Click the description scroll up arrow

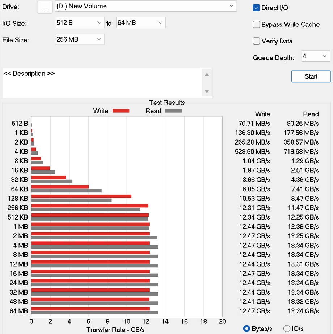(x=207, y=75)
